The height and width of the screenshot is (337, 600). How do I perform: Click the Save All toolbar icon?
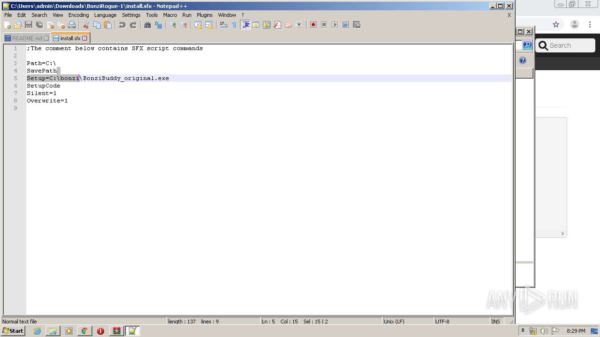39,25
